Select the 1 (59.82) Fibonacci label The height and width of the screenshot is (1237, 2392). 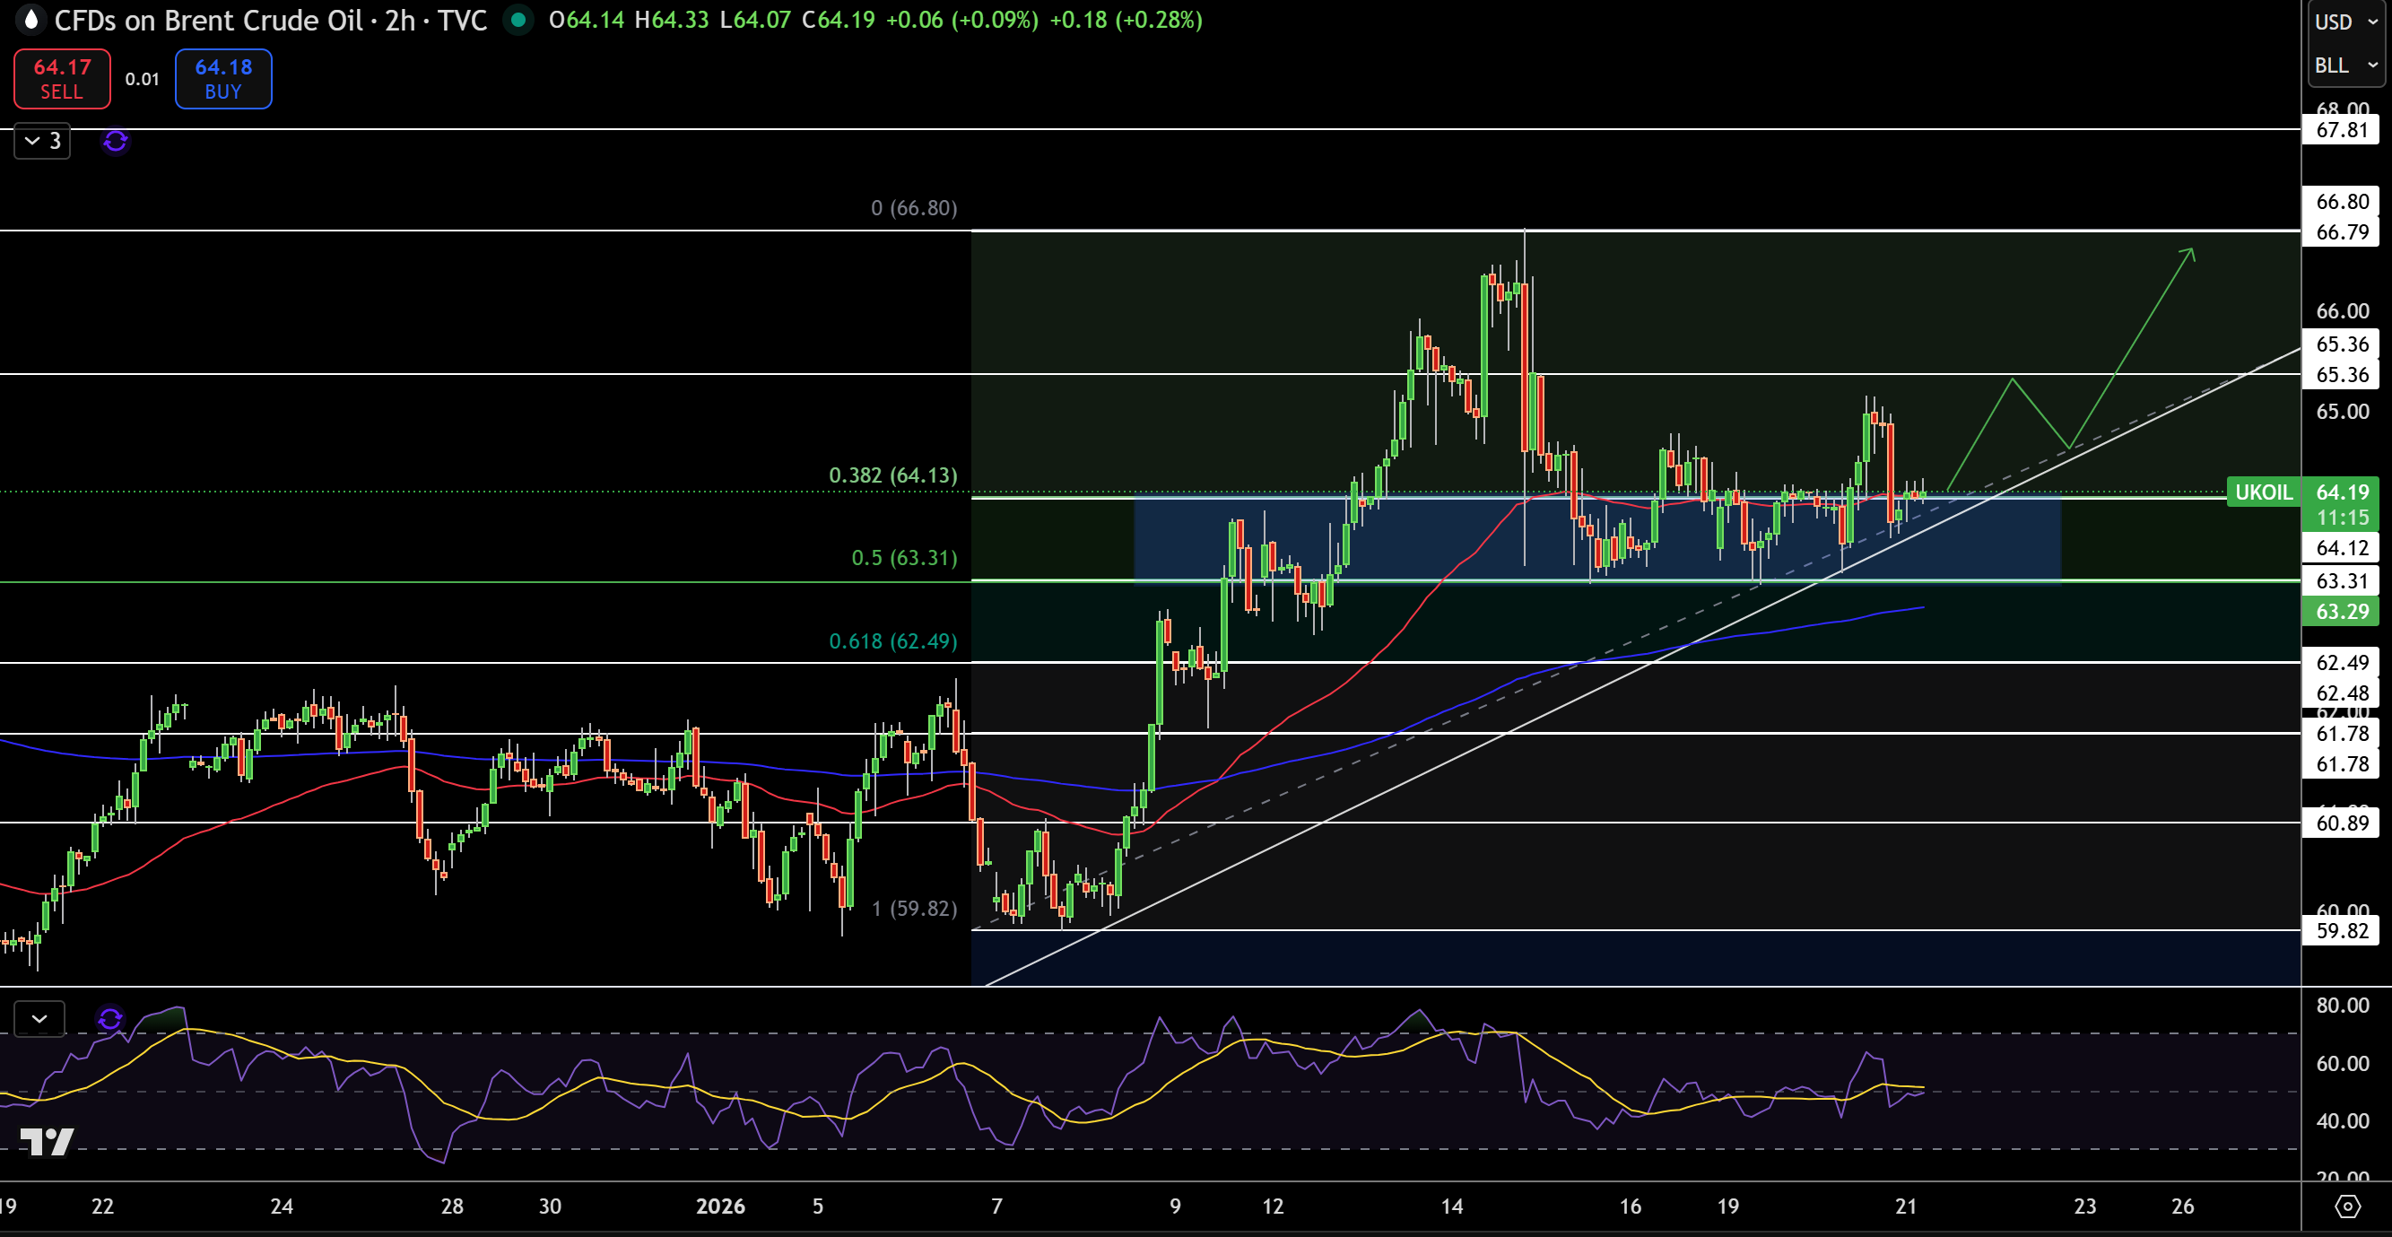915,909
